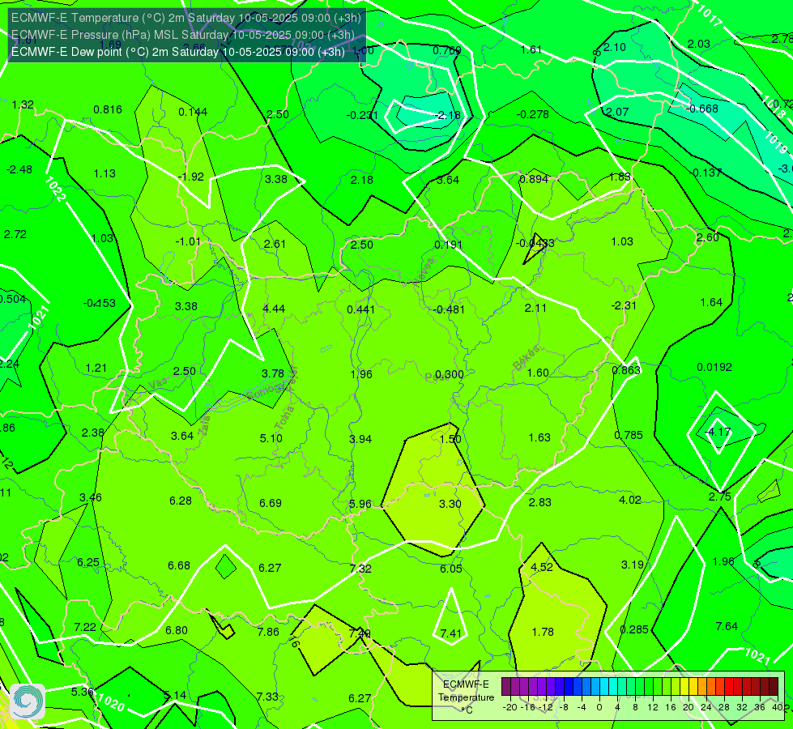Click the dew point value -0.668
The width and height of the screenshot is (793, 729).
(x=702, y=109)
